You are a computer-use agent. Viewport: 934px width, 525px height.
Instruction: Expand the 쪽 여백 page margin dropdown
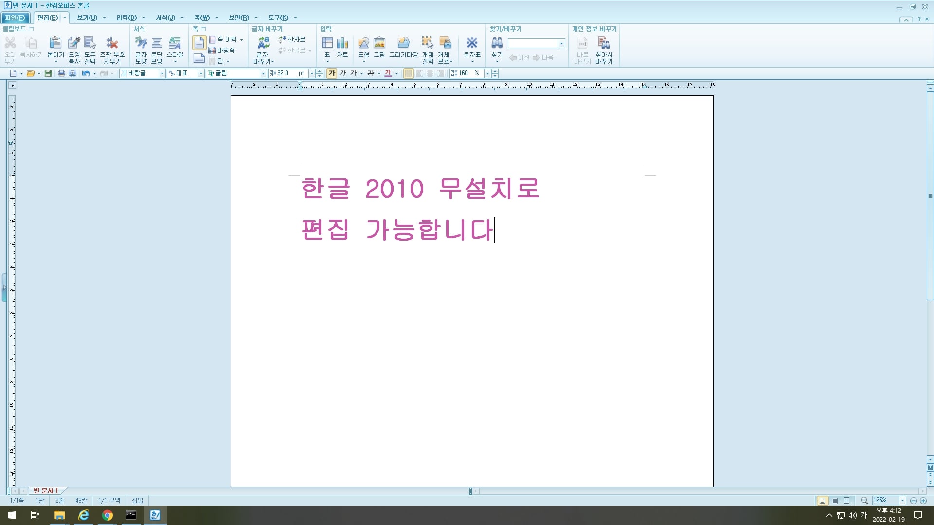coord(241,40)
